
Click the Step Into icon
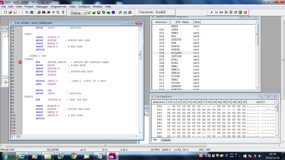pos(226,12)
